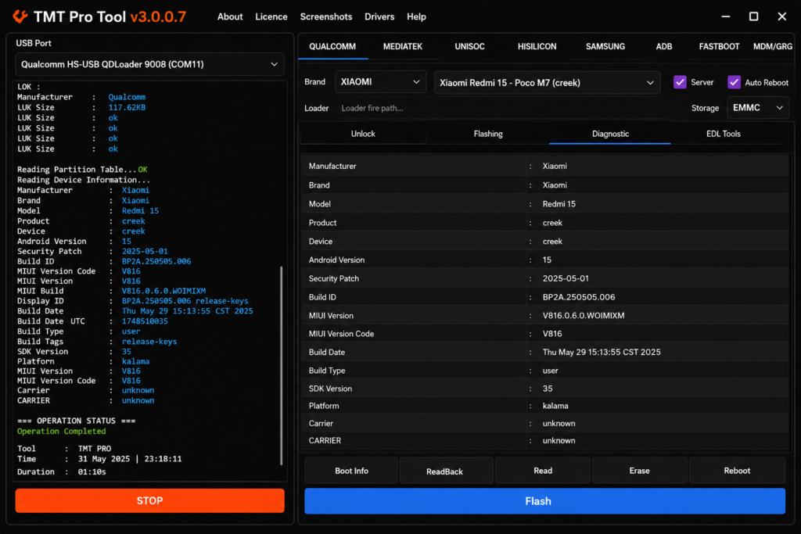The height and width of the screenshot is (534, 801).
Task: Click the log panel vertical scrollbar
Action: point(281,365)
